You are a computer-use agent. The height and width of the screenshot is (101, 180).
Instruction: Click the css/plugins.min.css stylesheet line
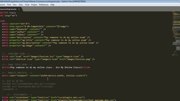tap(43, 97)
